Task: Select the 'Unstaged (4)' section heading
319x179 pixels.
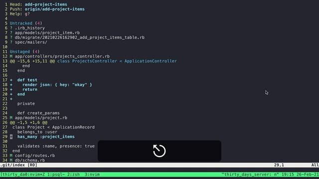Action: 24,52
